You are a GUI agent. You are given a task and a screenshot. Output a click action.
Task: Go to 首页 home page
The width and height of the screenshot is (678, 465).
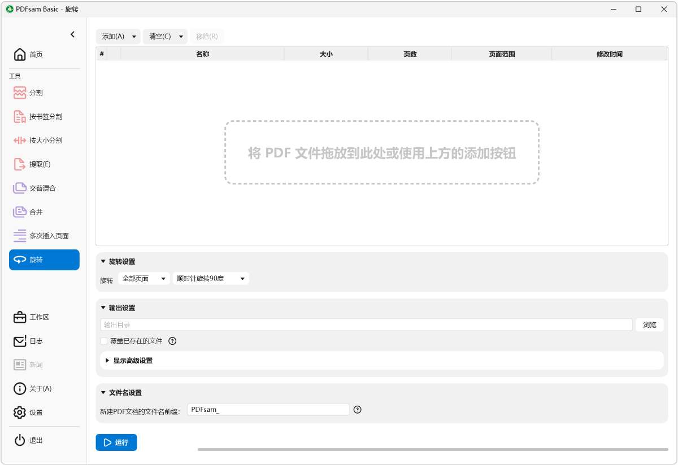tap(44, 55)
